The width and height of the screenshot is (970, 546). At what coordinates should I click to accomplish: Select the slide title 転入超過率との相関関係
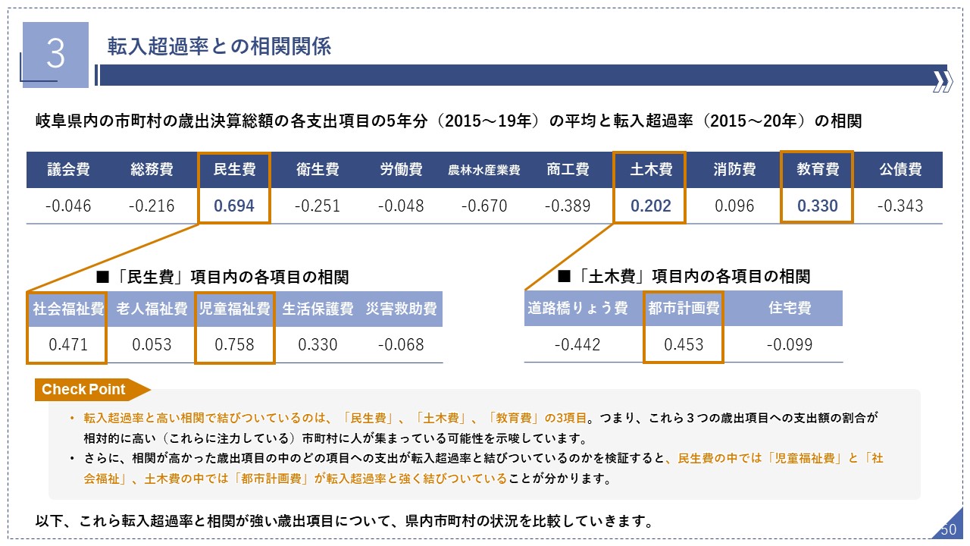click(219, 46)
